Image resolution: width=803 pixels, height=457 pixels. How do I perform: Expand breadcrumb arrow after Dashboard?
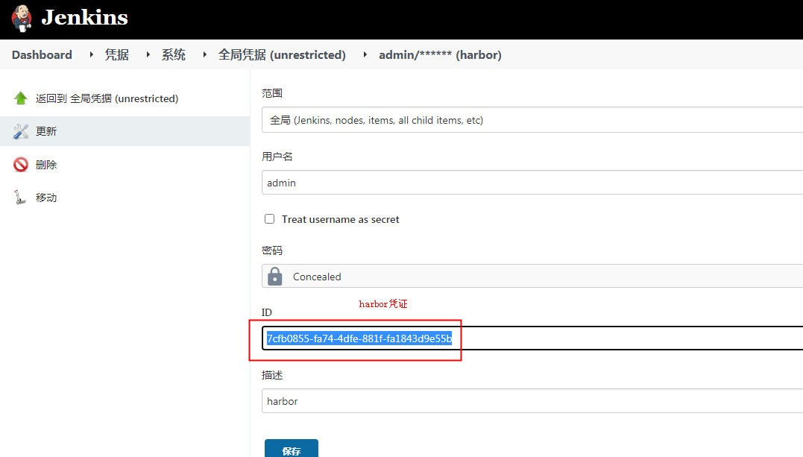91,54
